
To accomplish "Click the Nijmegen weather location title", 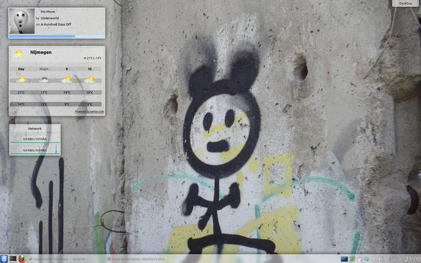I will click(x=41, y=53).
